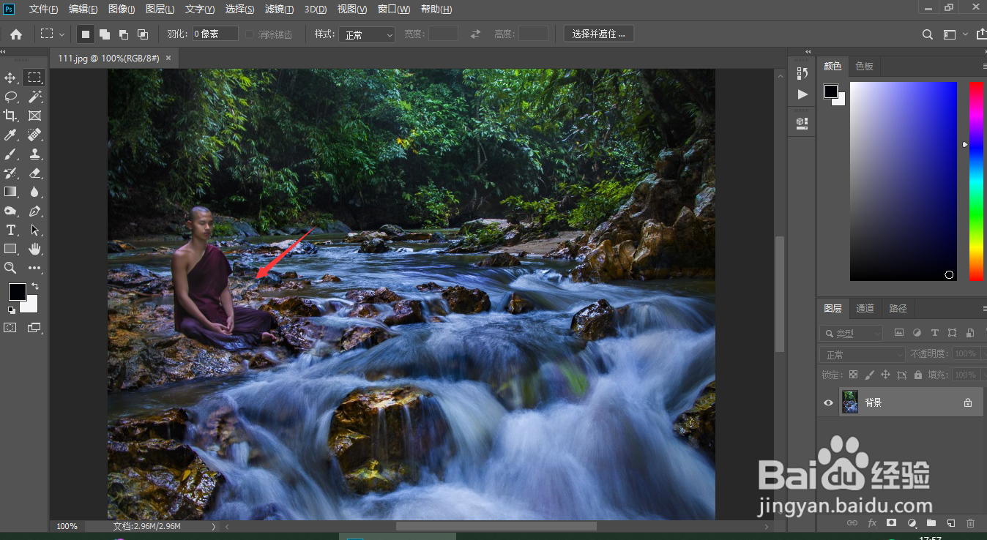Viewport: 987px width, 540px height.
Task: Toggle lock transparent pixels
Action: 853,375
